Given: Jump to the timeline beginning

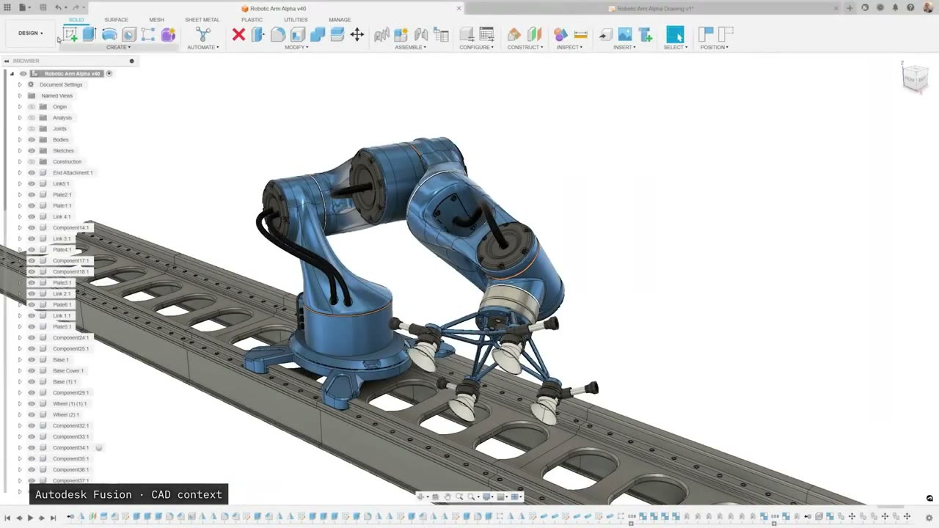Looking at the screenshot, I should 8,518.
